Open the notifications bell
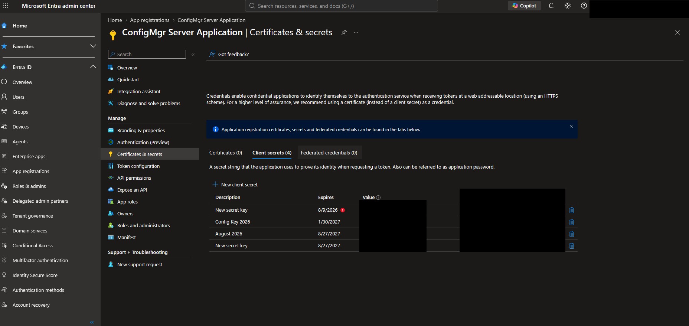 (551, 6)
